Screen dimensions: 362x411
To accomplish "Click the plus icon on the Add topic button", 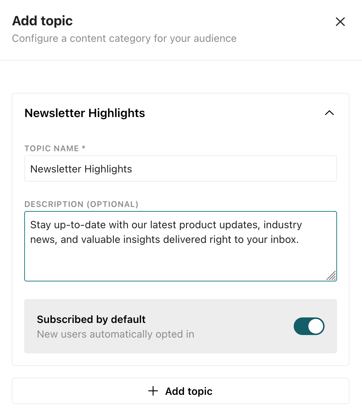I will click(x=153, y=391).
